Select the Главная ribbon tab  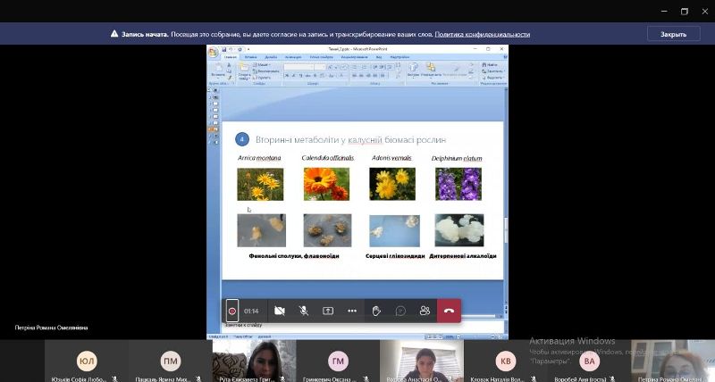[231, 57]
